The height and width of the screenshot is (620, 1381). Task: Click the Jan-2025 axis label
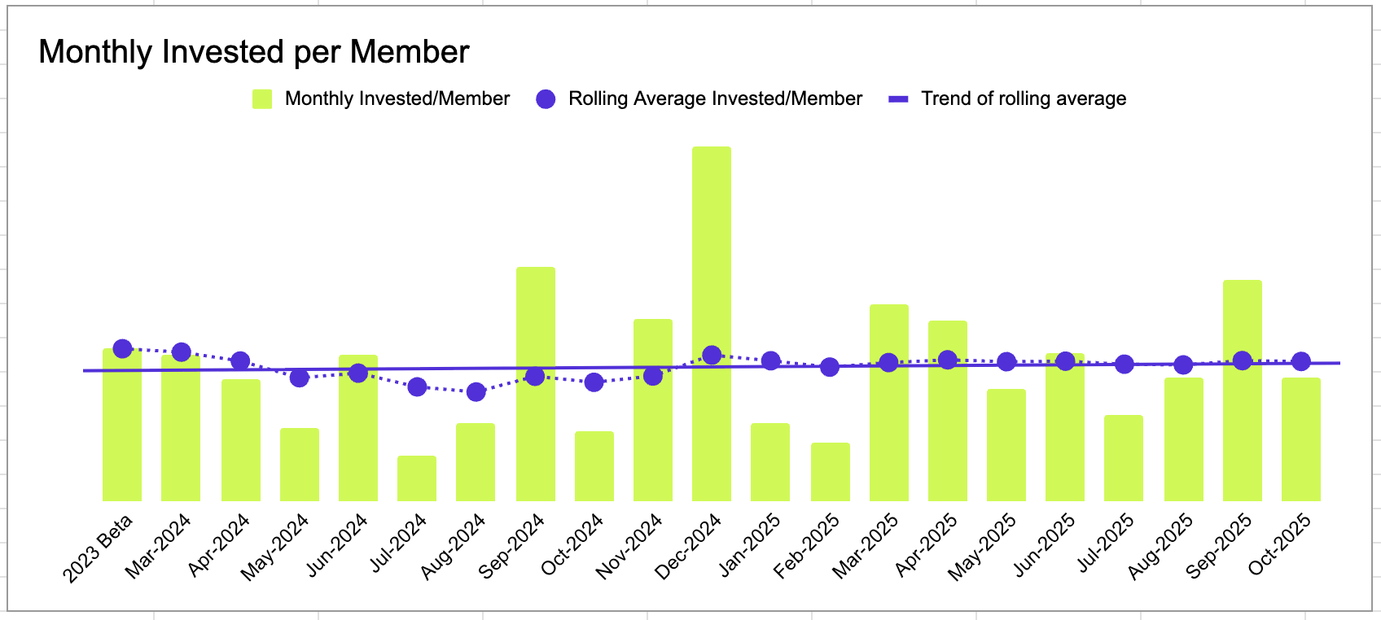750,545
